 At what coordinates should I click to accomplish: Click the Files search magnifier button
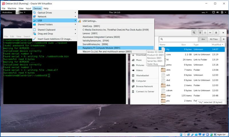[194, 33]
